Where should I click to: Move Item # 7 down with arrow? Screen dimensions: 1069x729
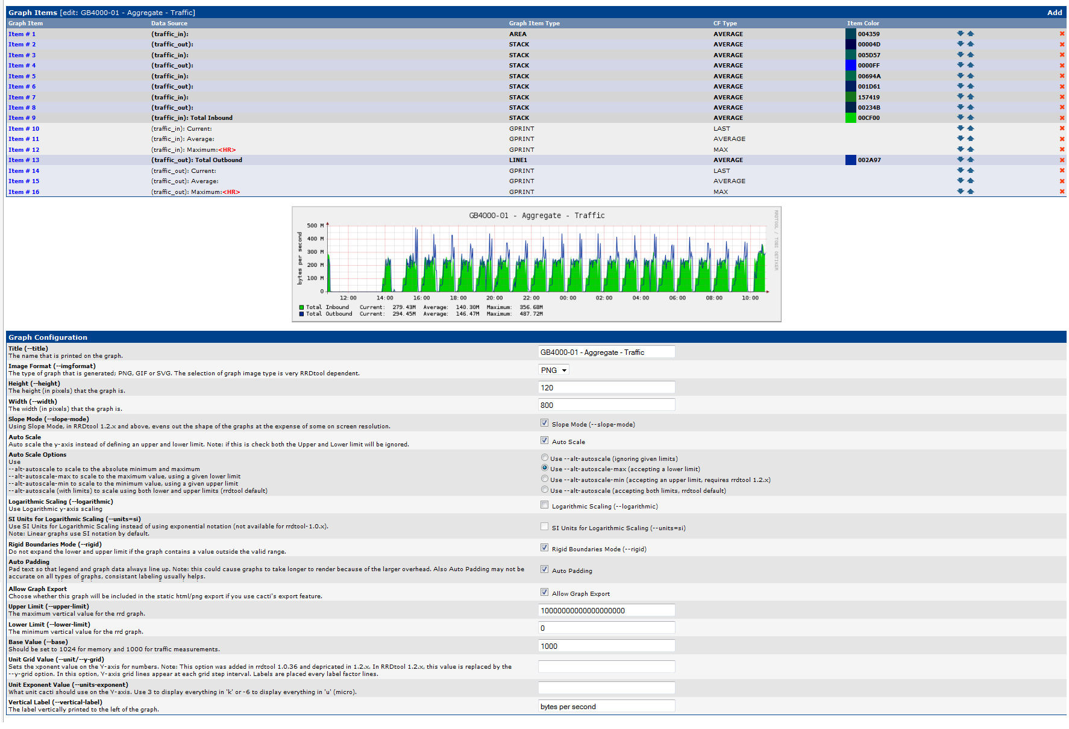point(960,97)
